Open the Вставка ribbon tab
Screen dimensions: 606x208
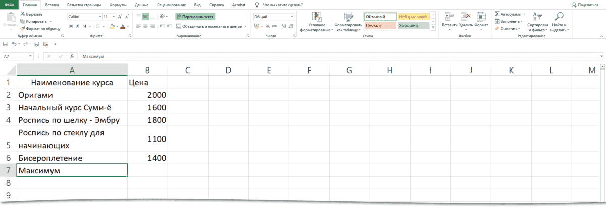click(x=52, y=4)
